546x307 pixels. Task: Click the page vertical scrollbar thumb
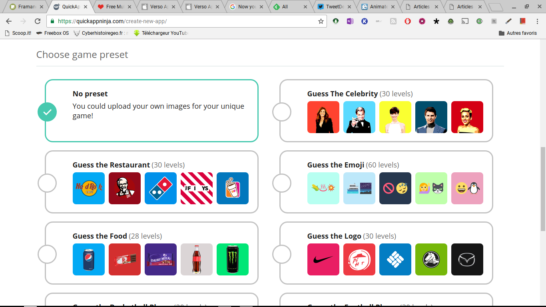543,189
